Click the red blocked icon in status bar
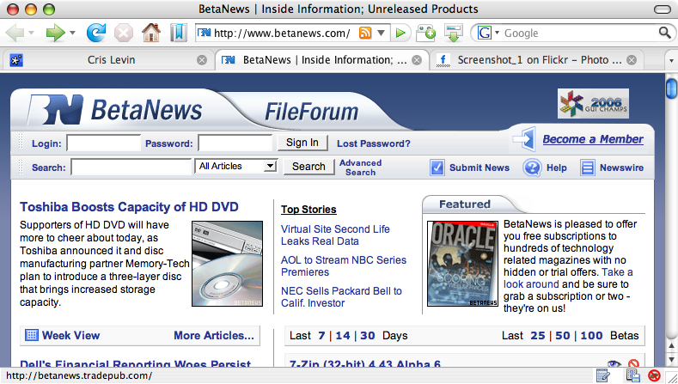 pyautogui.click(x=654, y=375)
